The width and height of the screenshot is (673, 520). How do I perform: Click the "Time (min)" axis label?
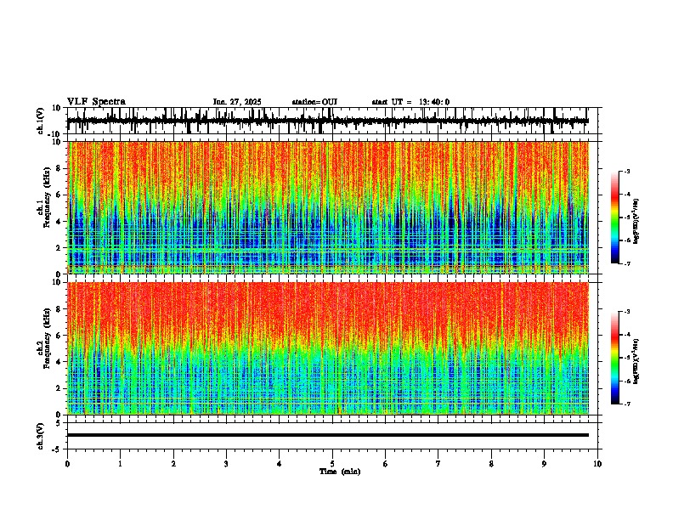pos(340,472)
